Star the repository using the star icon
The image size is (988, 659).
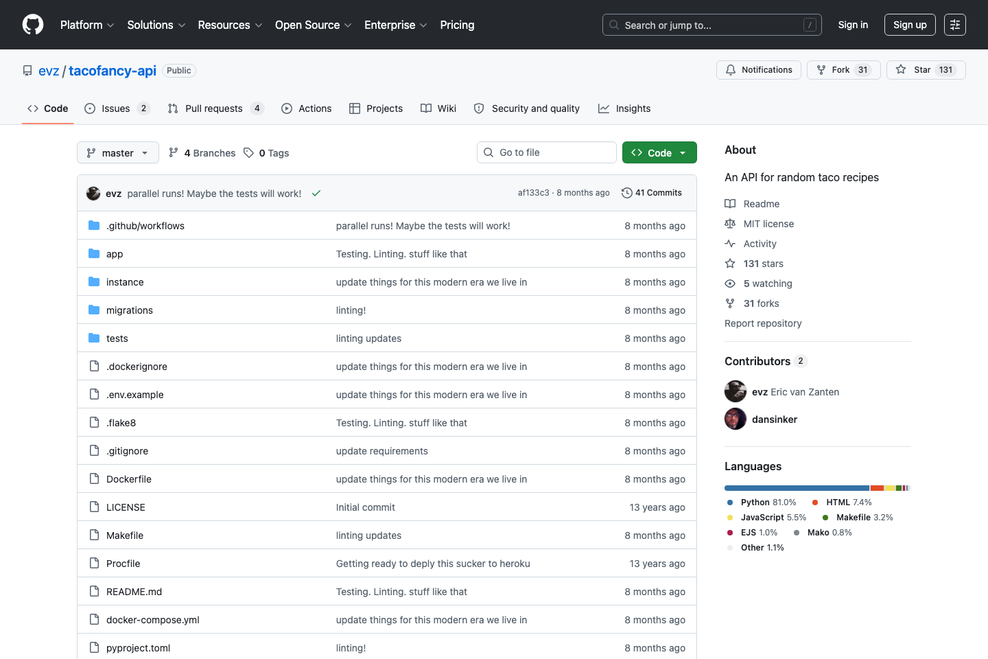pyautogui.click(x=900, y=69)
